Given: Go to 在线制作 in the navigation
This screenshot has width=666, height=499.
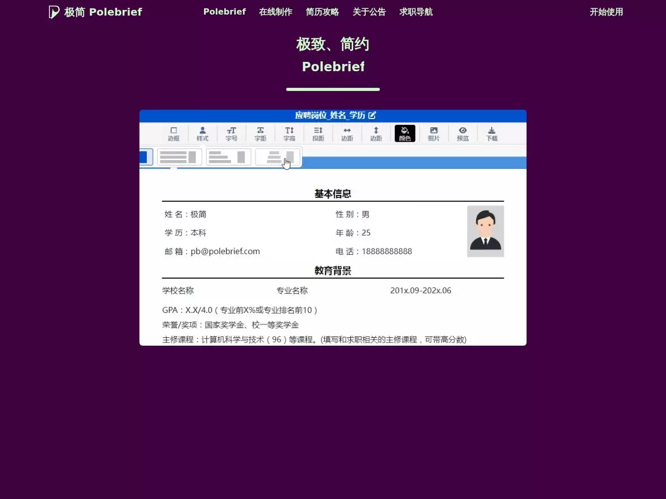Looking at the screenshot, I should 276,11.
